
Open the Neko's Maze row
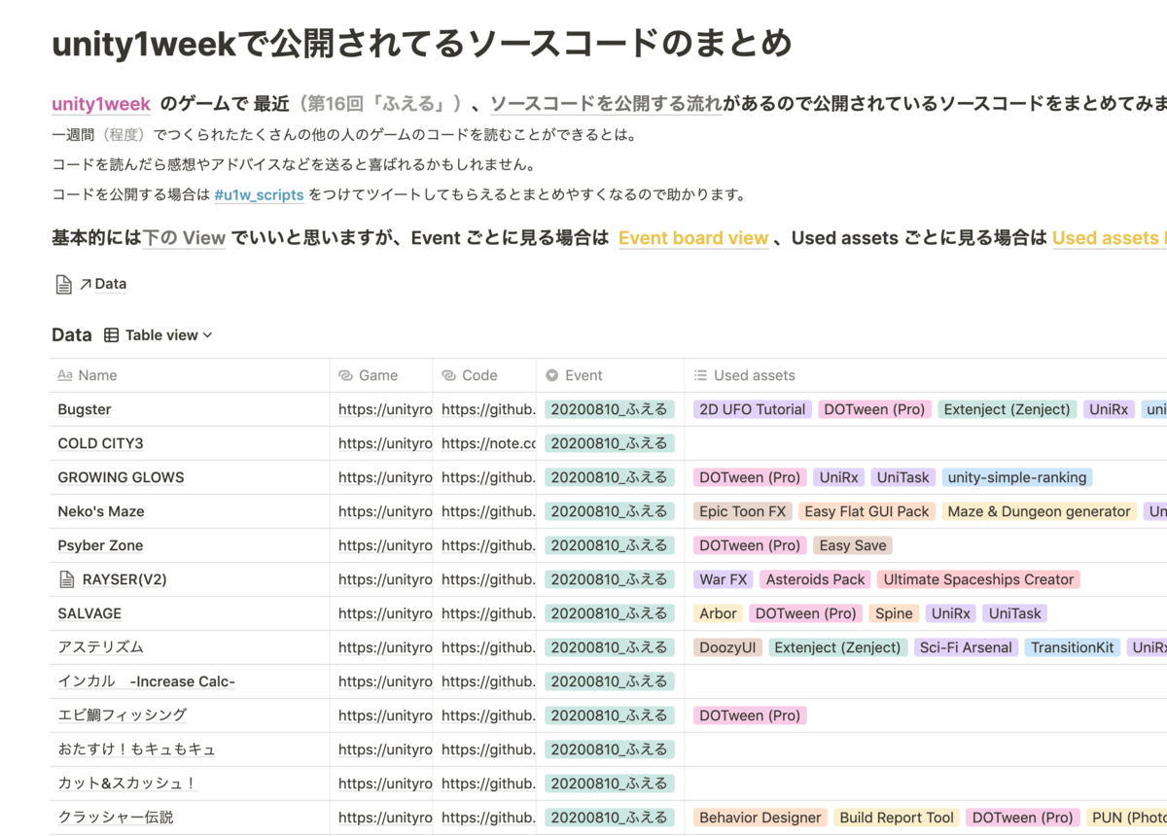pos(101,511)
